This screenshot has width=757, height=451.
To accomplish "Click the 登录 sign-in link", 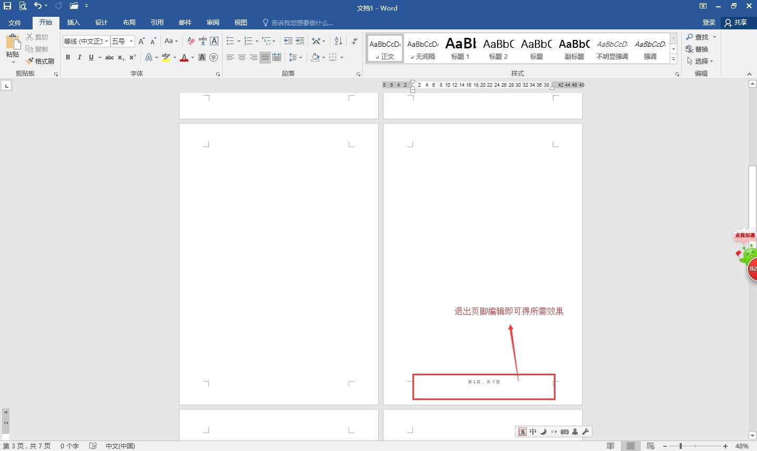I will [708, 23].
